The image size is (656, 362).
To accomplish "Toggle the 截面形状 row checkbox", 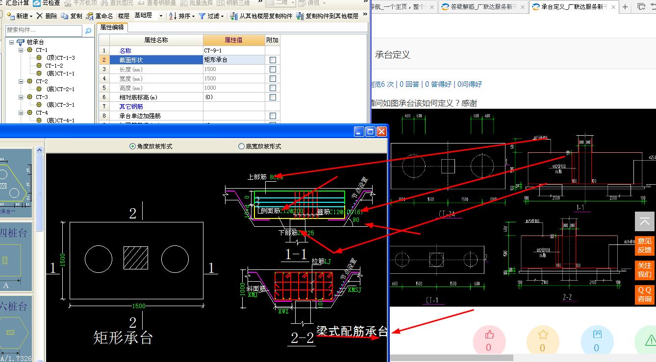I will [x=273, y=60].
